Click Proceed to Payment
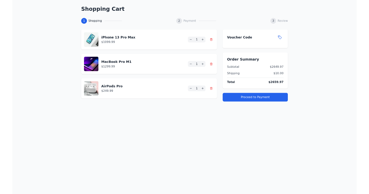 [255, 97]
